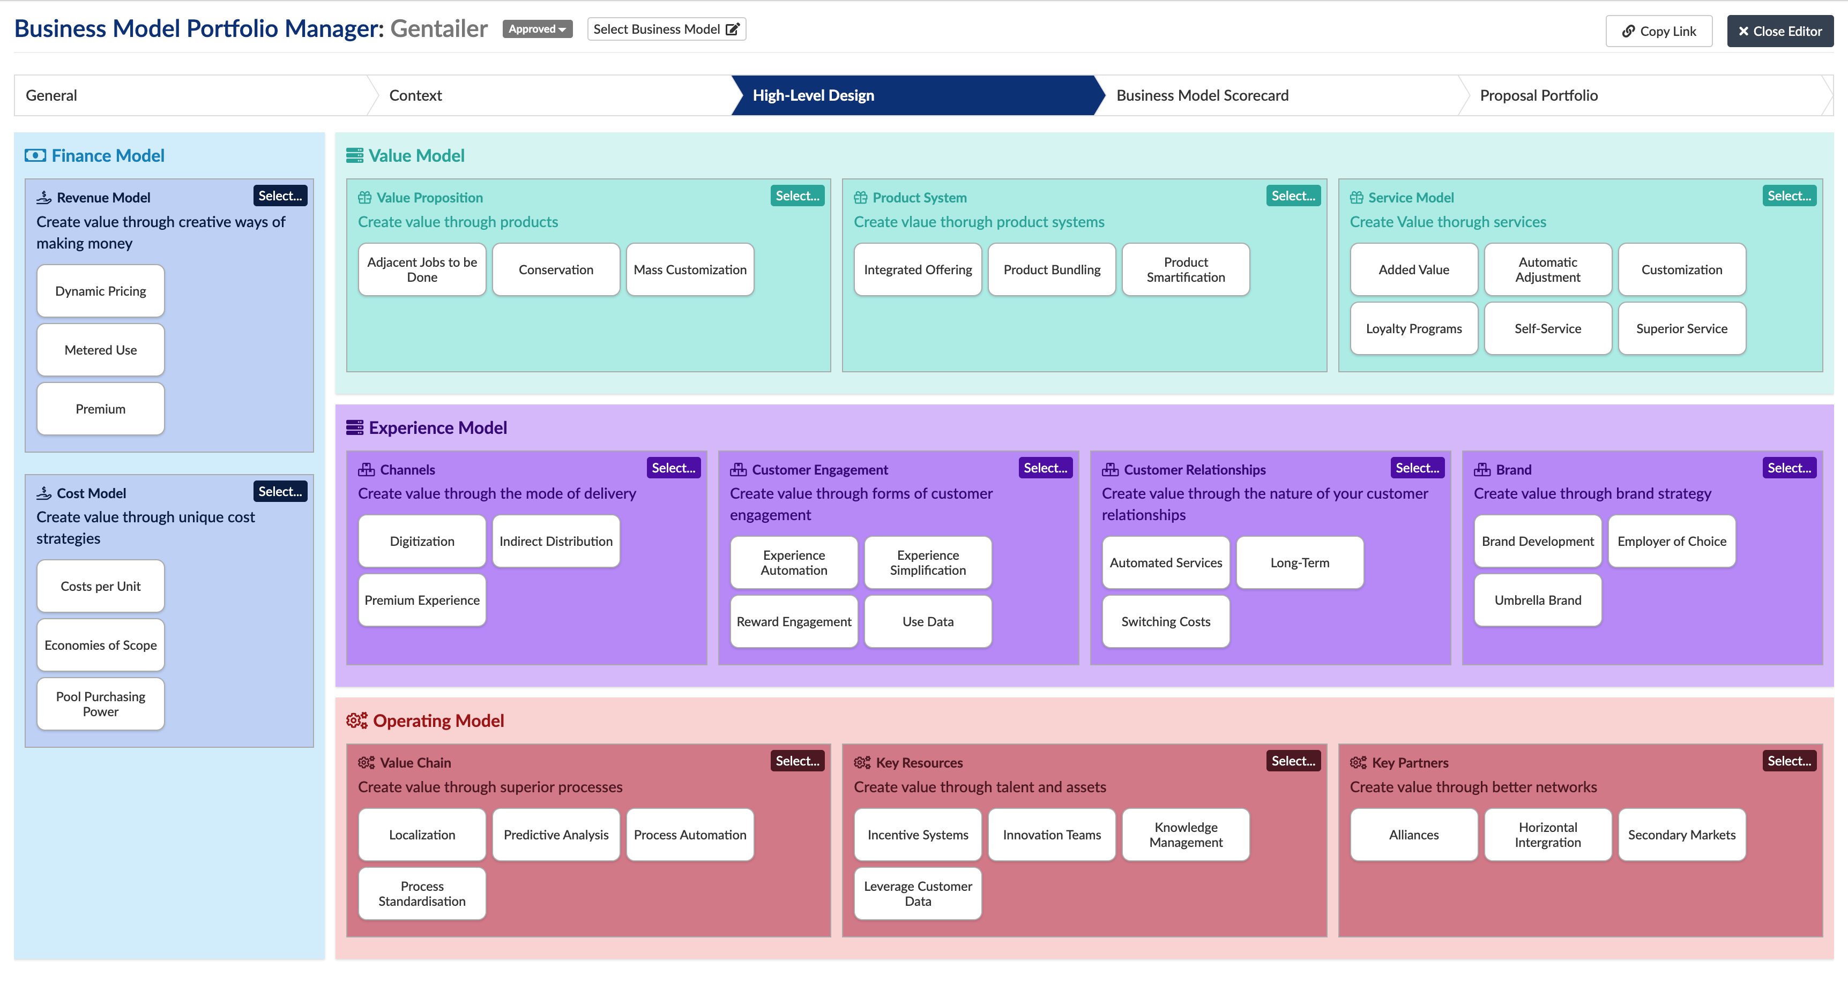Image resolution: width=1848 pixels, height=1006 pixels.
Task: Click the X icon on Close Editor
Action: [x=1743, y=31]
